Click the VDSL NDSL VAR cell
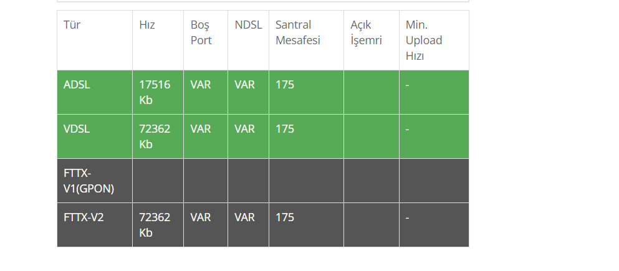Image resolution: width=619 pixels, height=271 pixels. 248,136
